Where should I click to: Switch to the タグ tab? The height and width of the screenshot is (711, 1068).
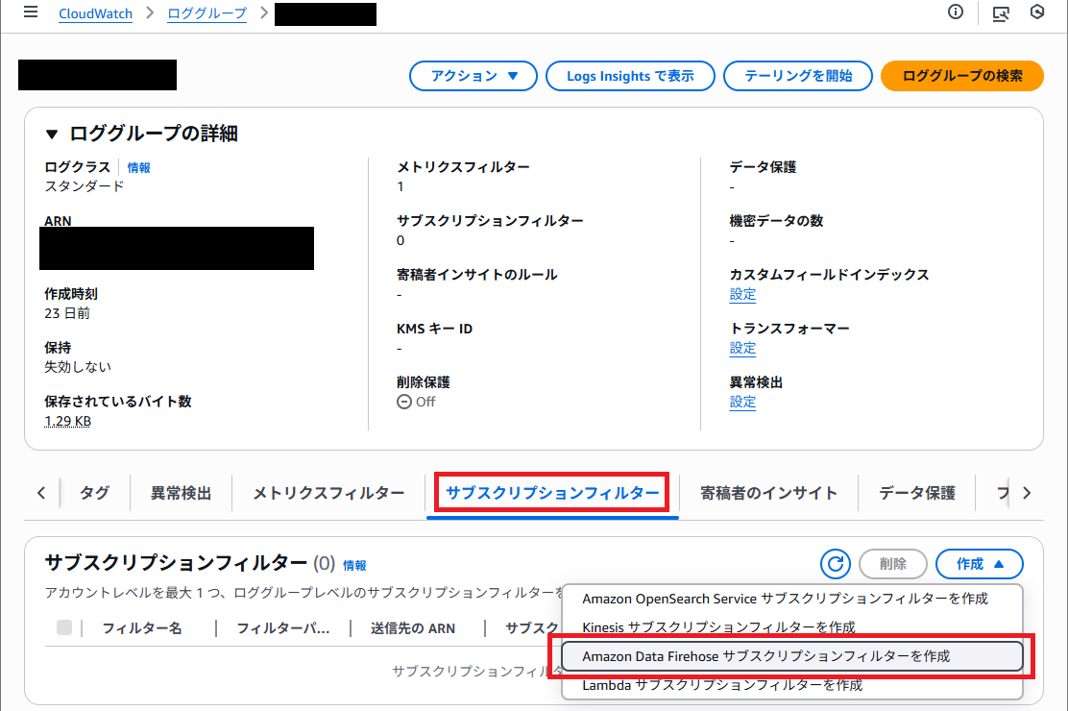(94, 493)
